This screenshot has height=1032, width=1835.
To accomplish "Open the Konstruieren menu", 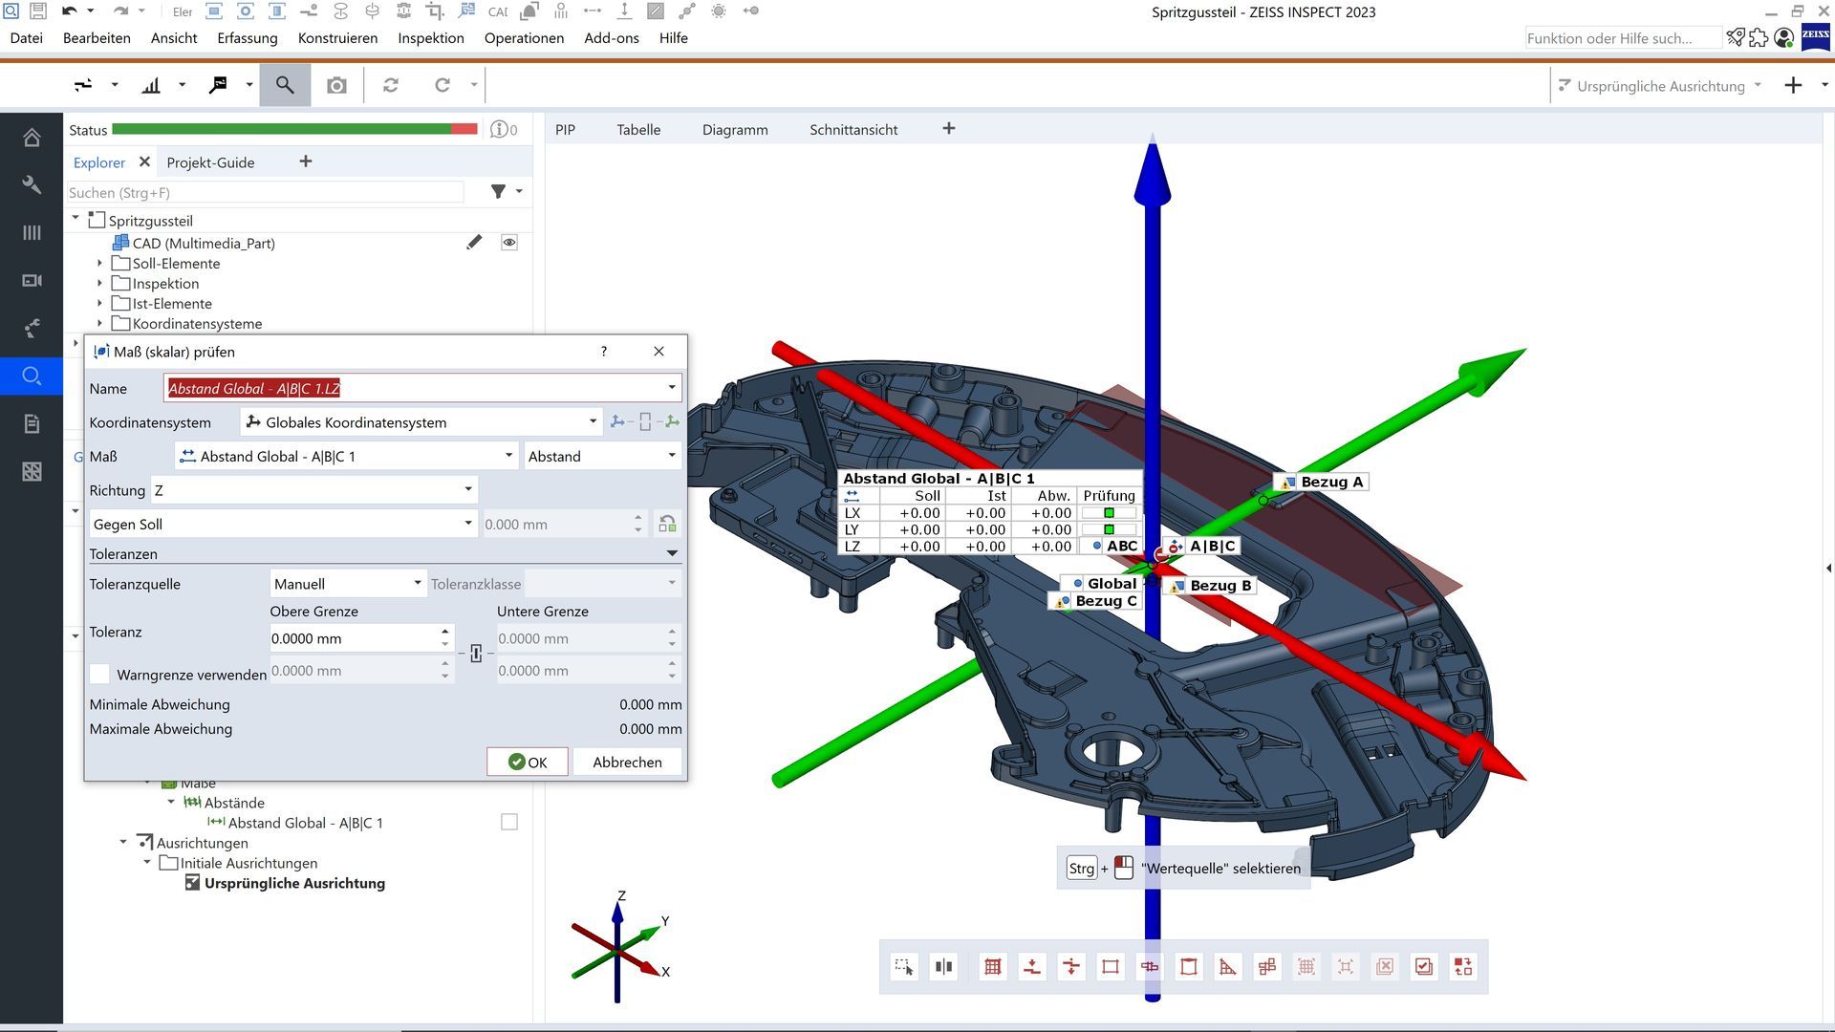I will pos(337,38).
